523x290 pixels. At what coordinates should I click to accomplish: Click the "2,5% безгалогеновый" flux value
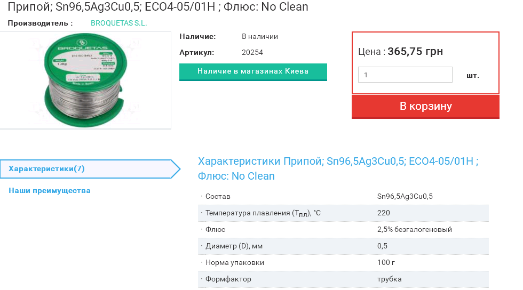[x=414, y=229]
